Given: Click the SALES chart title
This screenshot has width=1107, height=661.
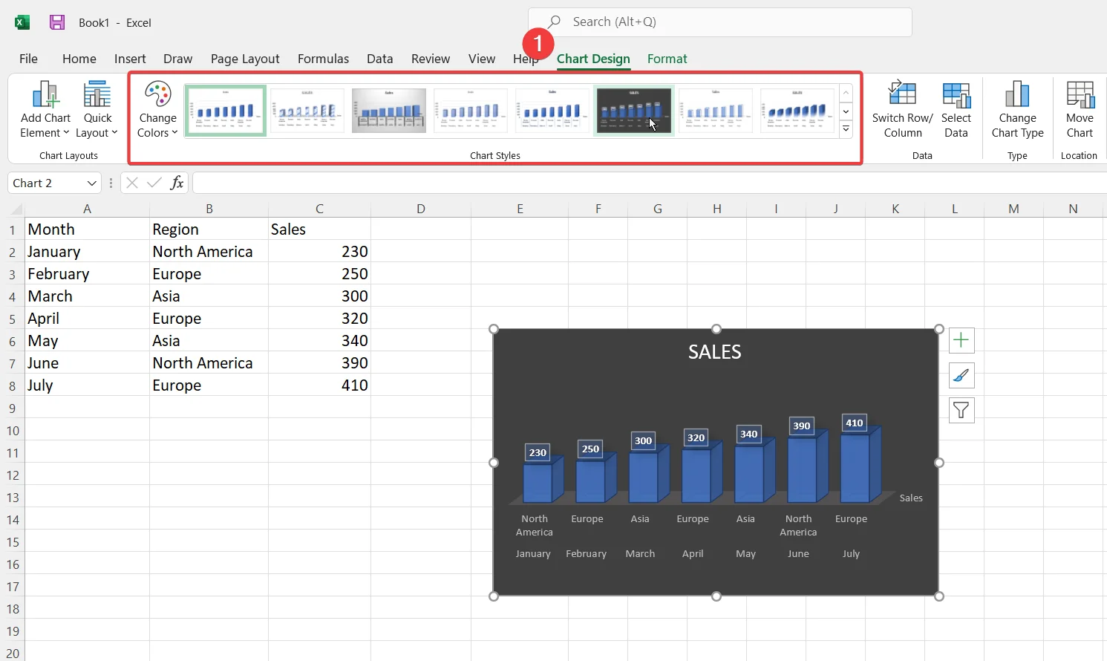Looking at the screenshot, I should click(x=714, y=352).
